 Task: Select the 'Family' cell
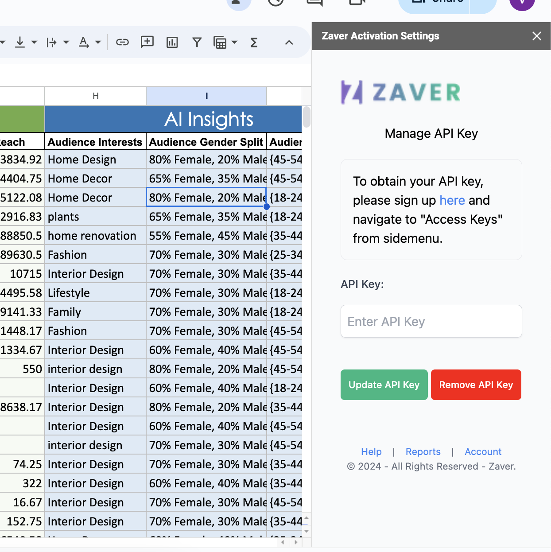95,312
